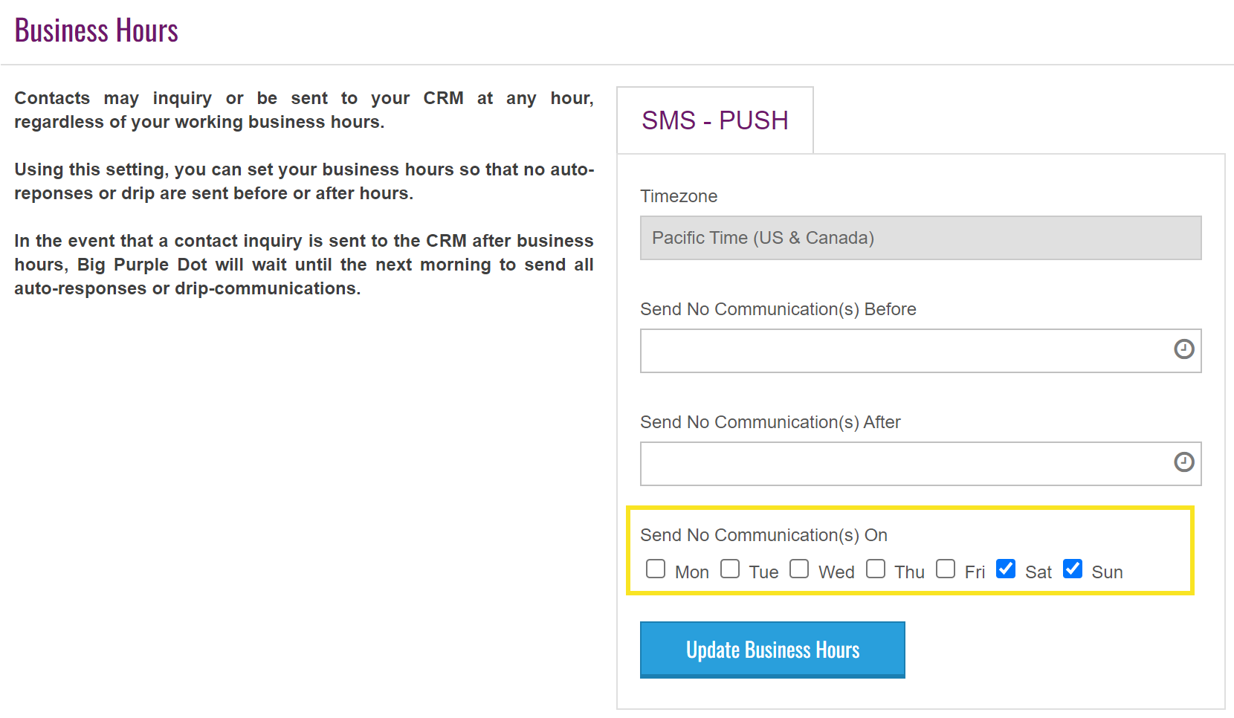The image size is (1234, 718).
Task: Uncheck the Sat checkbox
Action: coord(1006,569)
